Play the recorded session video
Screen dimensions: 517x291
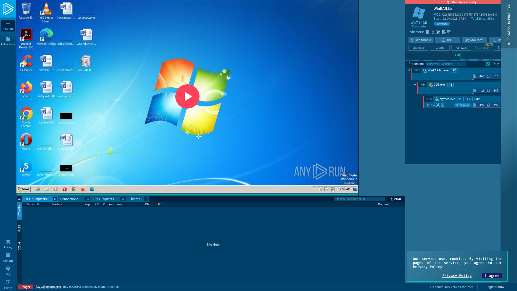point(187,96)
